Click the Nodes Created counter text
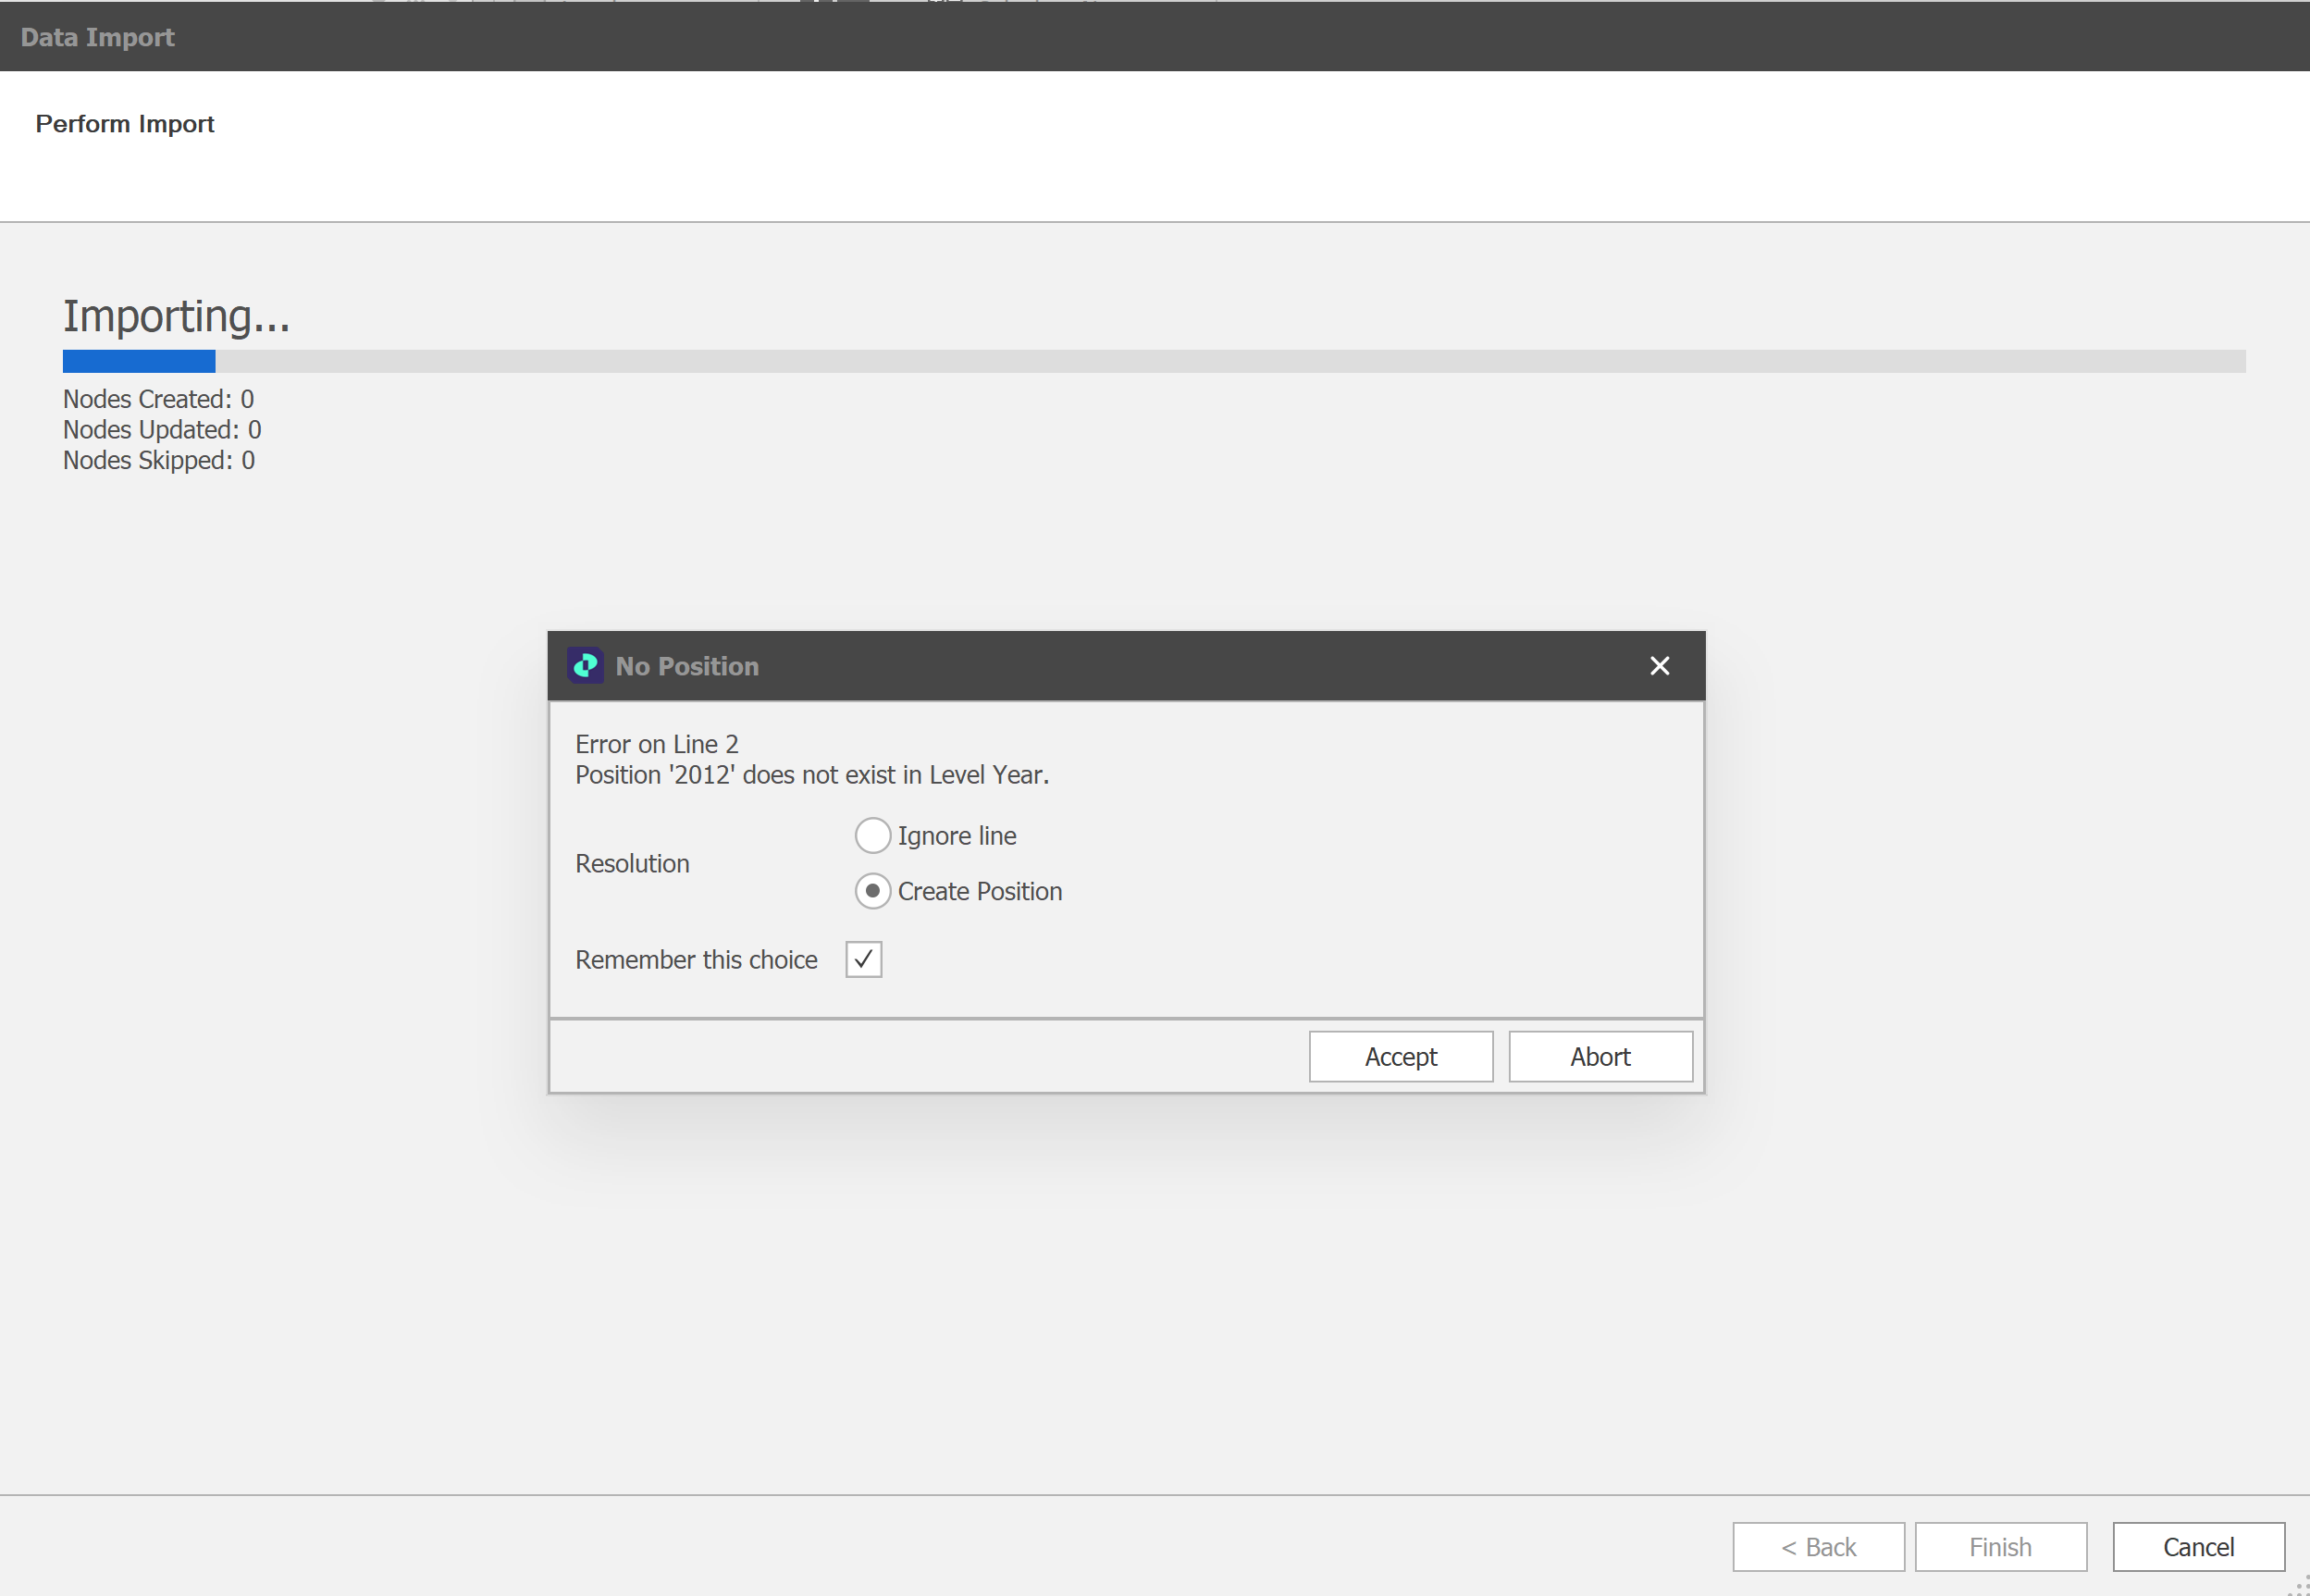The width and height of the screenshot is (2310, 1596). pos(158,399)
